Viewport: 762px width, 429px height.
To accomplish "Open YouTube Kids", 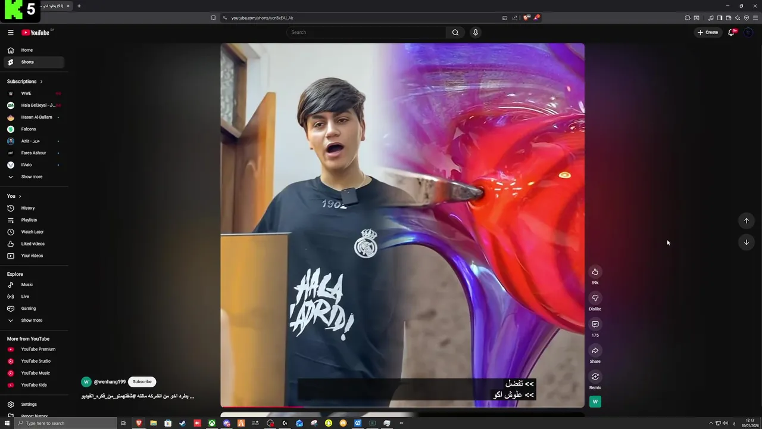I will pos(34,385).
